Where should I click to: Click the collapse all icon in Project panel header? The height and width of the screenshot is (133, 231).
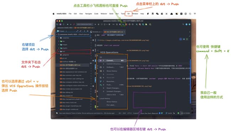coord(80,31)
